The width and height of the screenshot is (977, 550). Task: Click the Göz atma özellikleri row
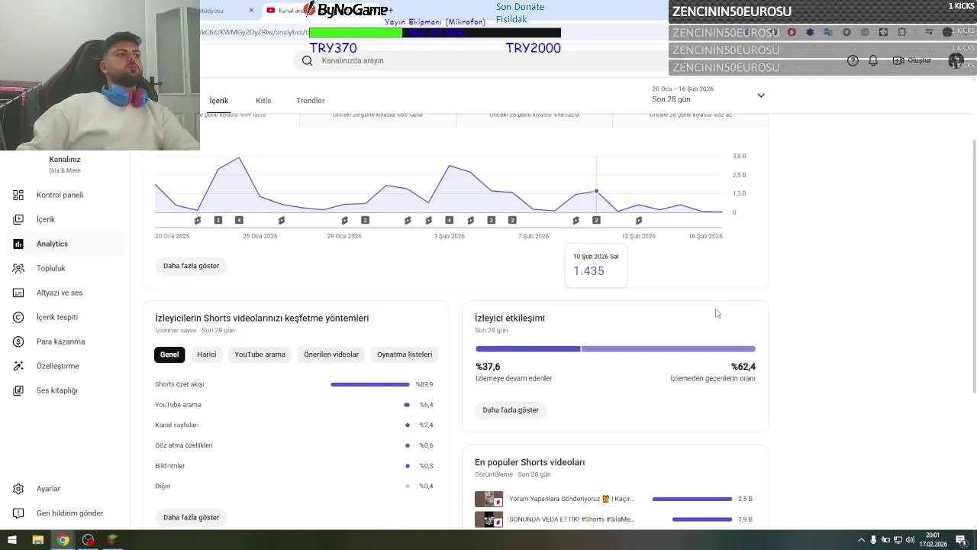294,445
